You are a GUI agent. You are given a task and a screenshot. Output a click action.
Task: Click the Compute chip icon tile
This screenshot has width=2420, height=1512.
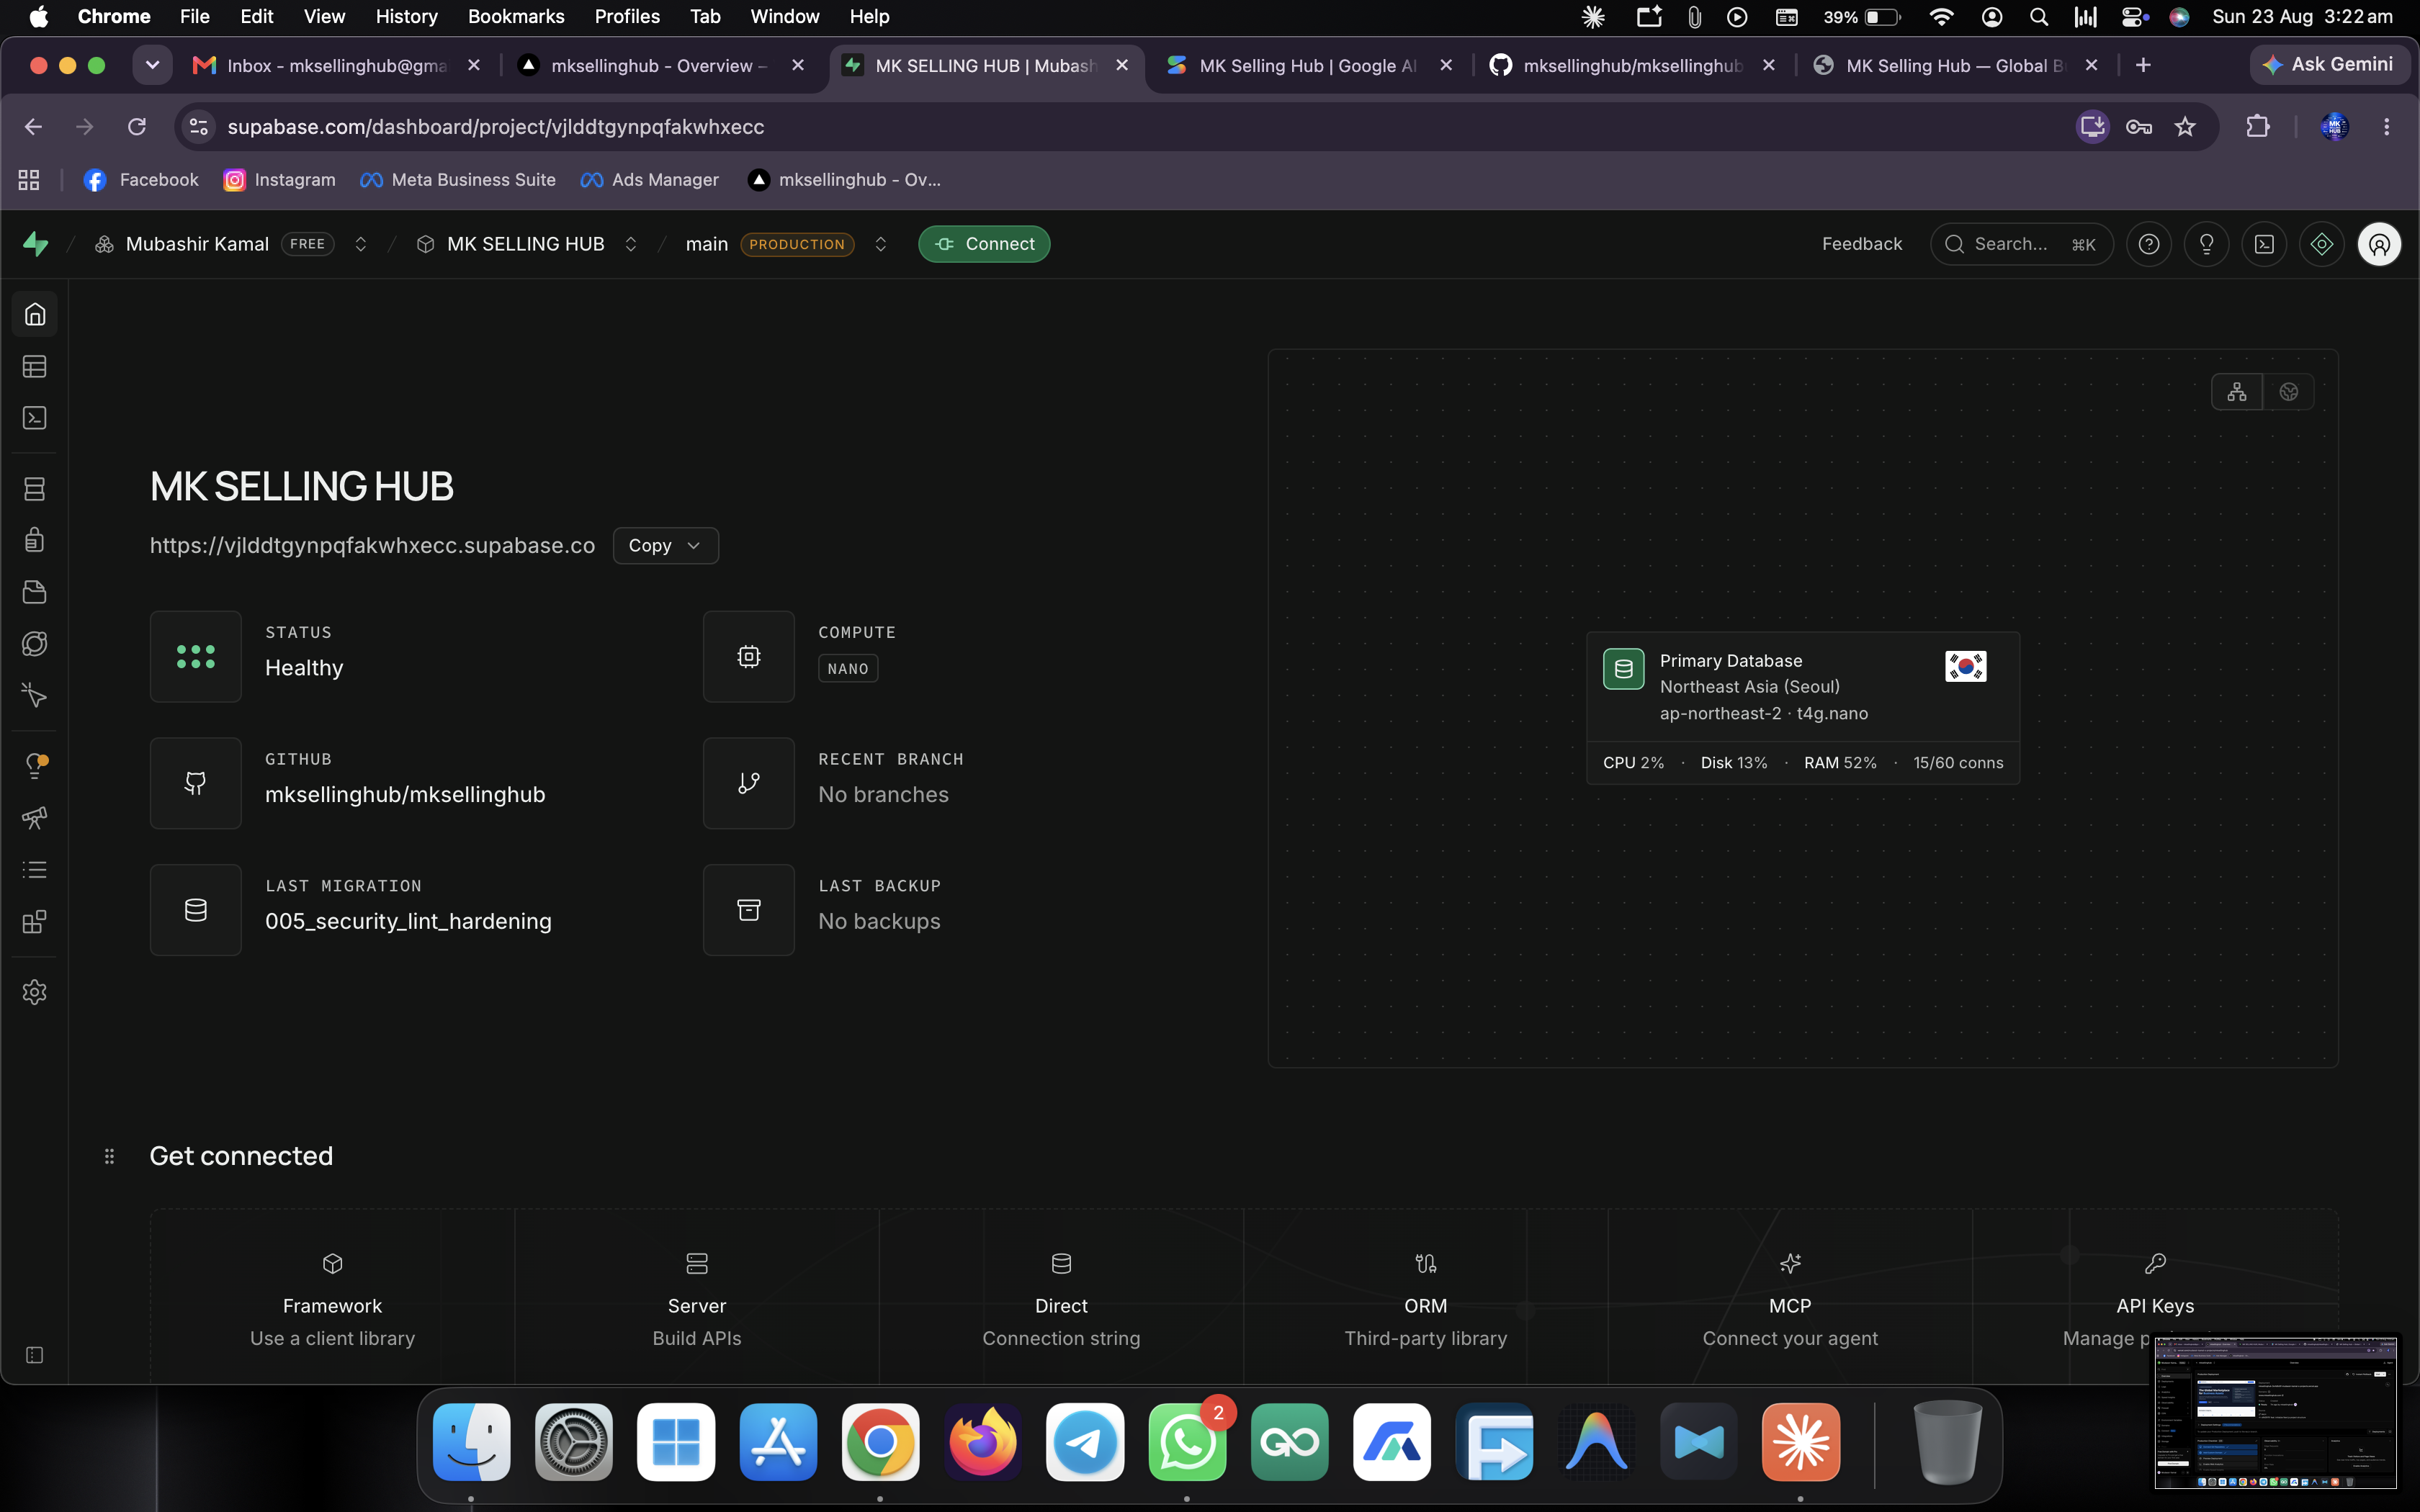point(749,656)
